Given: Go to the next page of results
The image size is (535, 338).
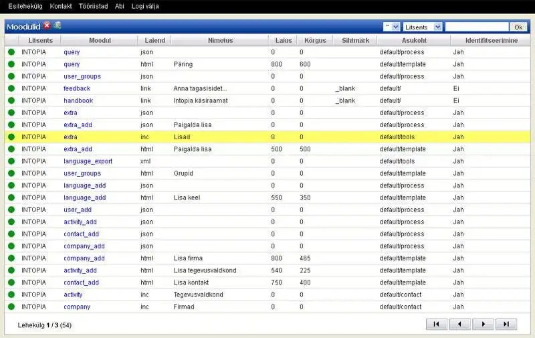Looking at the screenshot, I should 483,324.
